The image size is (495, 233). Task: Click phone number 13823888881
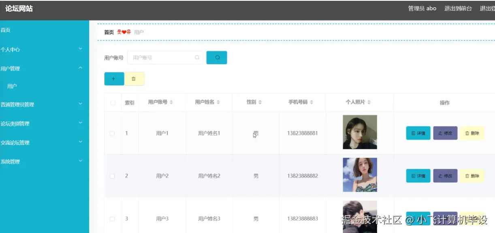coord(303,133)
